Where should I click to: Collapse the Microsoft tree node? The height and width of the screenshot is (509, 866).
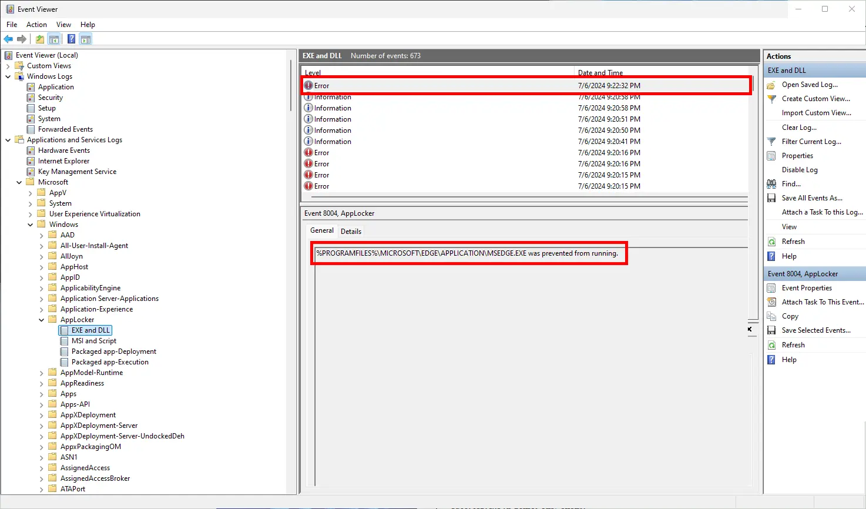point(19,182)
